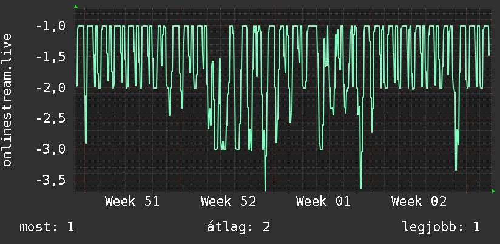
Task: Click the 'Week 52' x-axis label
Action: pos(228,202)
